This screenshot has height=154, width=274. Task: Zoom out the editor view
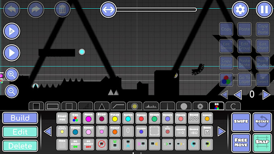tap(12, 91)
